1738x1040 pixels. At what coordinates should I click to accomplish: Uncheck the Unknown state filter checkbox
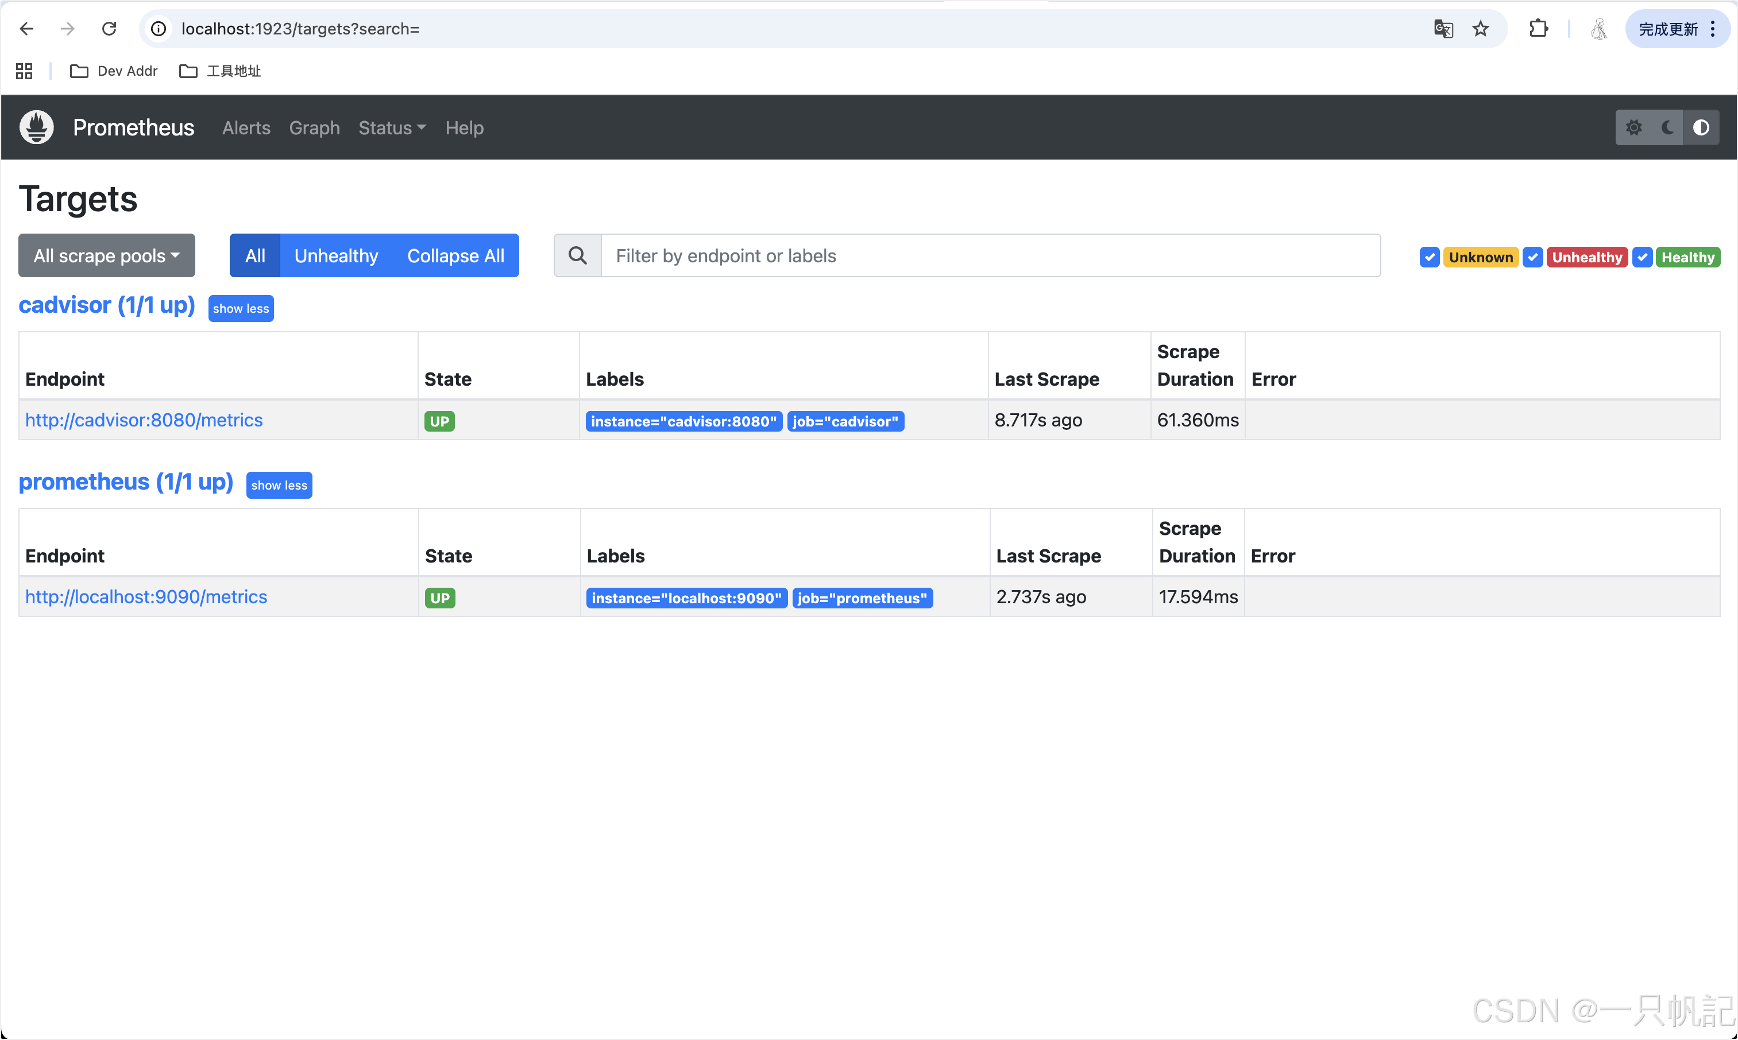click(1430, 257)
